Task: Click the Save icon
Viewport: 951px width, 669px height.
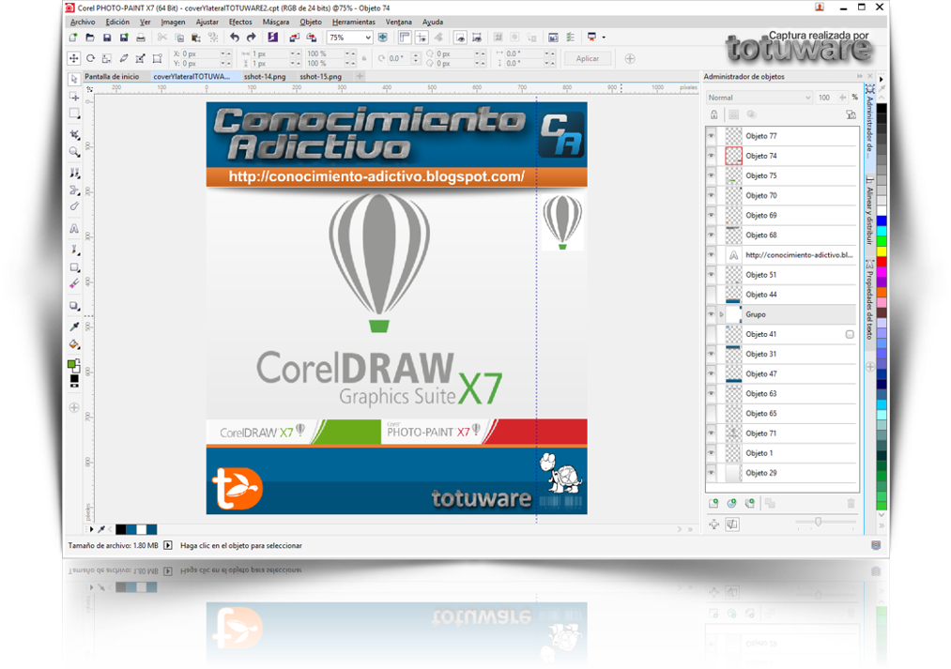Action: pyautogui.click(x=107, y=38)
